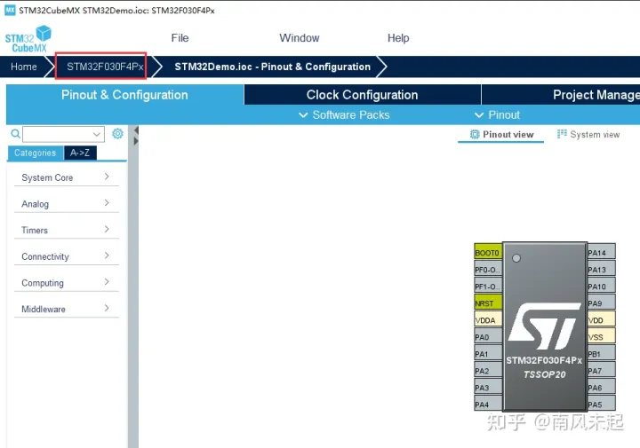This screenshot has width=640, height=448.
Task: Open the File menu
Action: coord(180,38)
